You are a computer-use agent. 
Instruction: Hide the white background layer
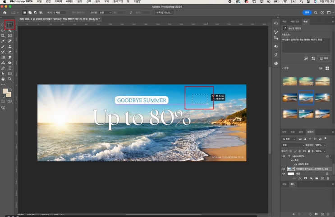coord(284,174)
